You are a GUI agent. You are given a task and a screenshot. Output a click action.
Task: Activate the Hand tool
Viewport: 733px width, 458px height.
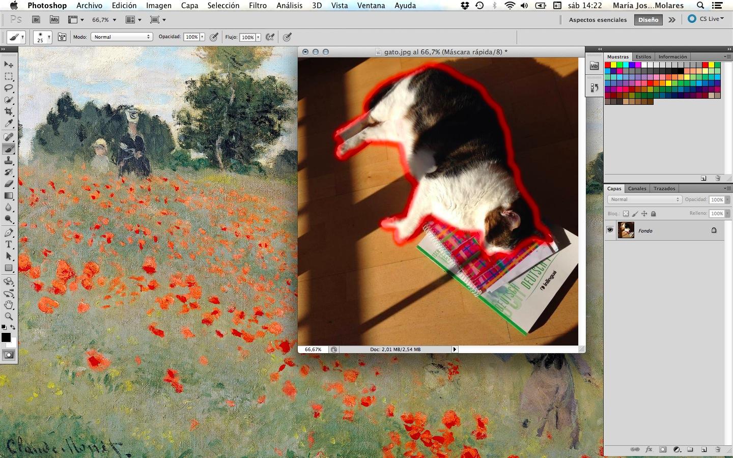(9, 305)
